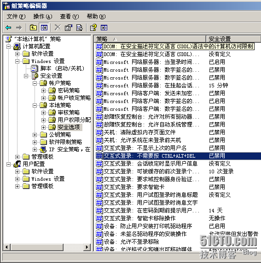Click the 无操作 setting value
This screenshot has height=263, width=261.
tap(217, 218)
